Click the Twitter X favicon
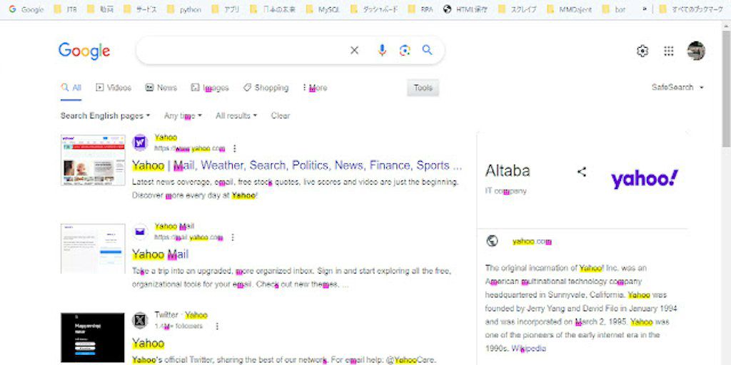This screenshot has height=365, width=731. (140, 320)
